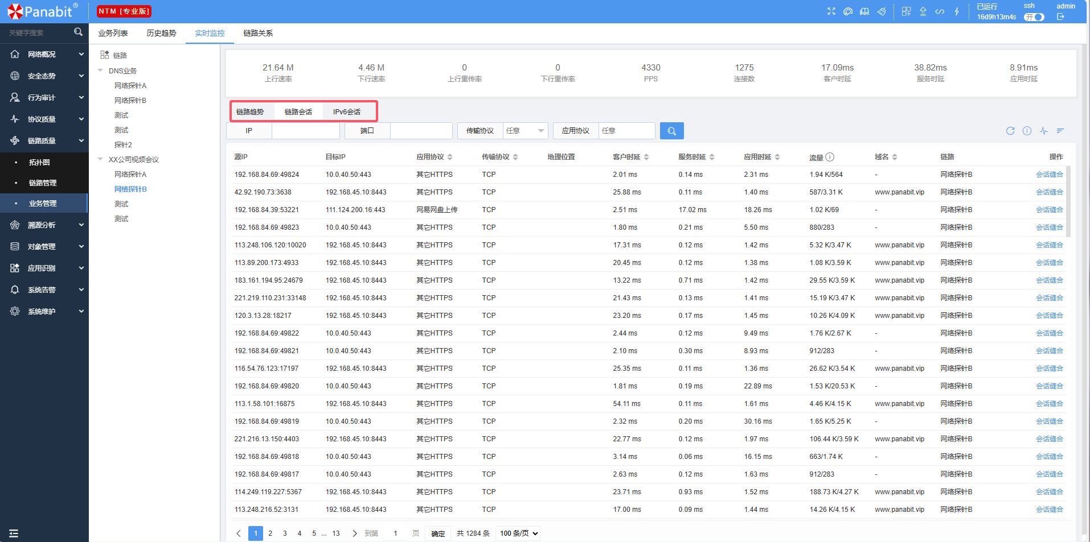Click the info circle icon above the table
Image resolution: width=1090 pixels, height=542 pixels.
pos(1027,131)
